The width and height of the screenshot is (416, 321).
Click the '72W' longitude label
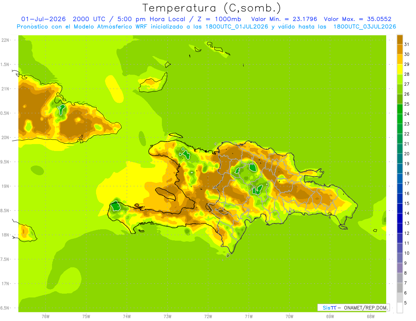click(208, 316)
